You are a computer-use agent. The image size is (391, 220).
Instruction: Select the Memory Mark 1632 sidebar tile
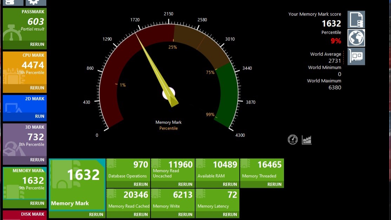coord(25,184)
